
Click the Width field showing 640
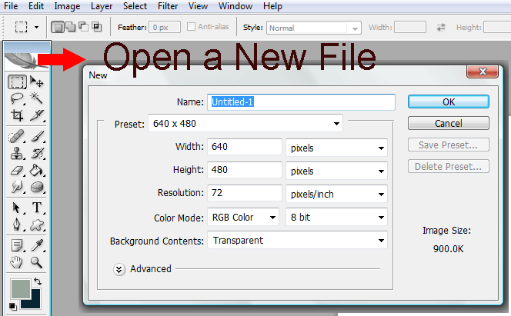pyautogui.click(x=245, y=147)
